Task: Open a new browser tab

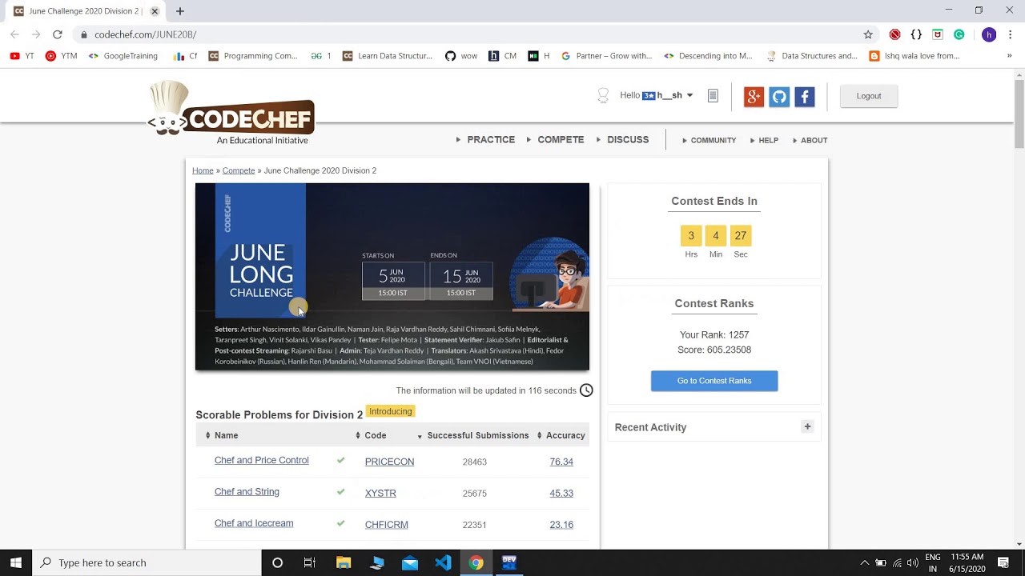Action: coord(180,11)
